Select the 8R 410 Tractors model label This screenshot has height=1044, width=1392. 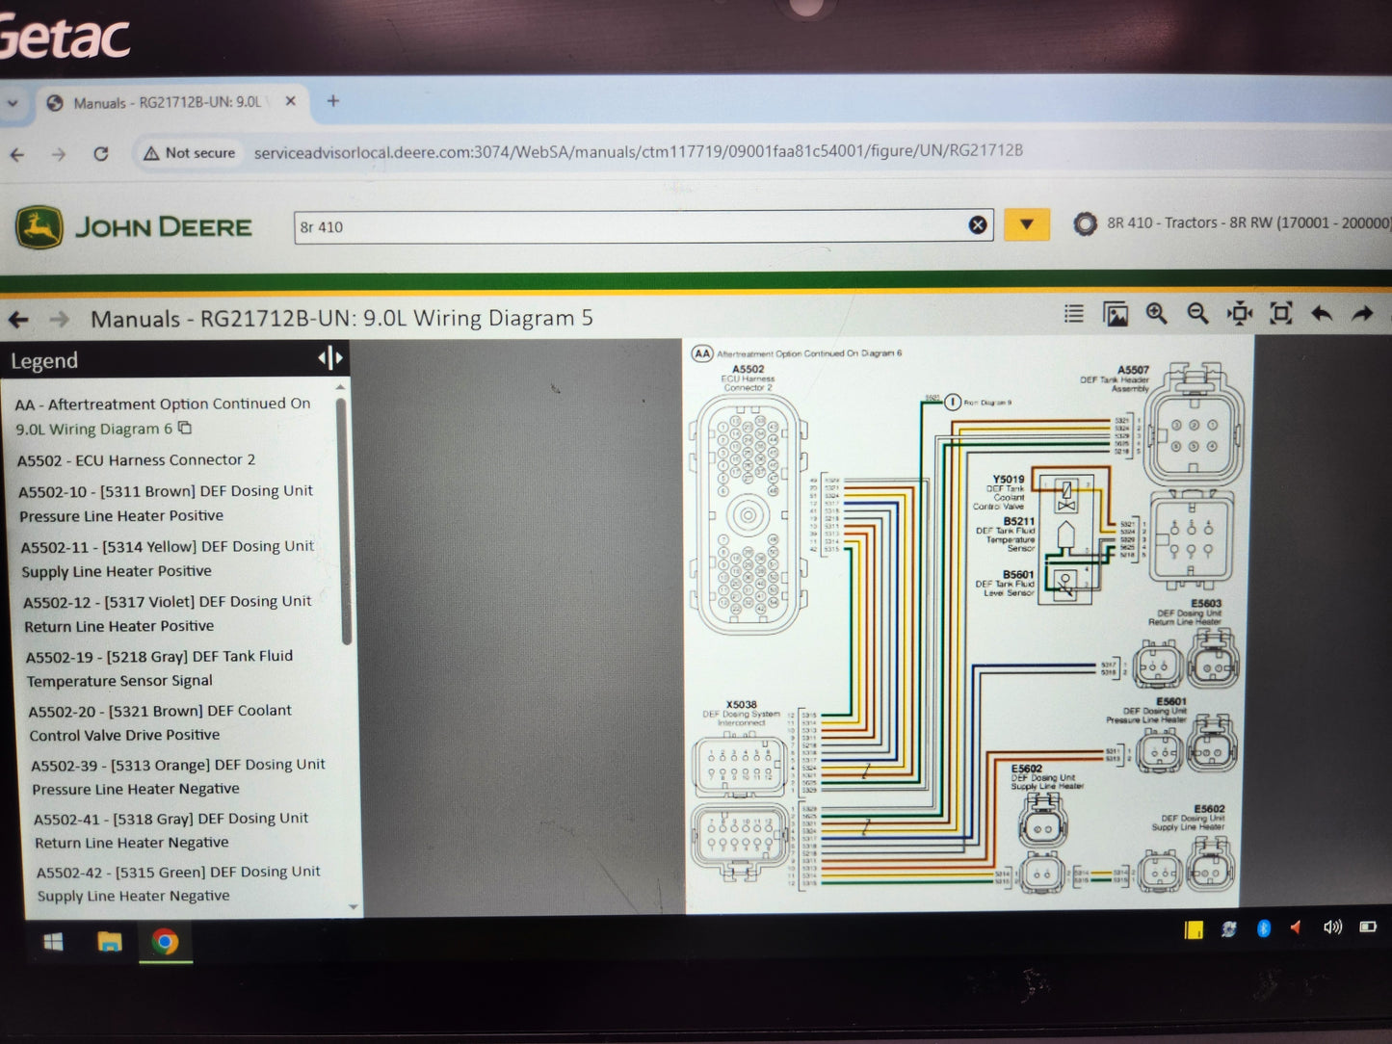[1248, 222]
